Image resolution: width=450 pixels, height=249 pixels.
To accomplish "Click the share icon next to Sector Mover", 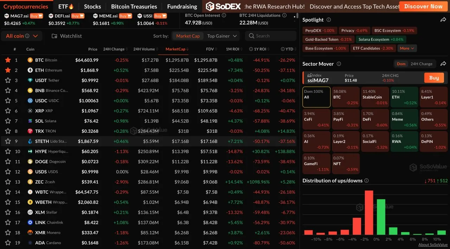I will [x=443, y=64].
